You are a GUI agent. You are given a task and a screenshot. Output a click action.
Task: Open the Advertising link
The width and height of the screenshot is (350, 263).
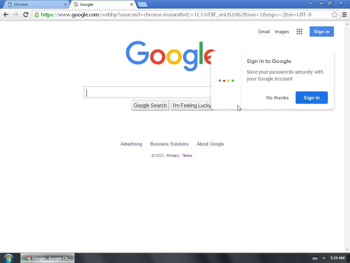[x=131, y=144]
